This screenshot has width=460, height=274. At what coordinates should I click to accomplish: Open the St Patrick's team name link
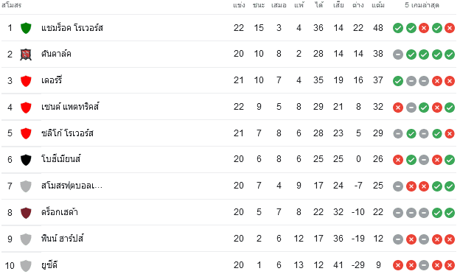[x=70, y=107]
